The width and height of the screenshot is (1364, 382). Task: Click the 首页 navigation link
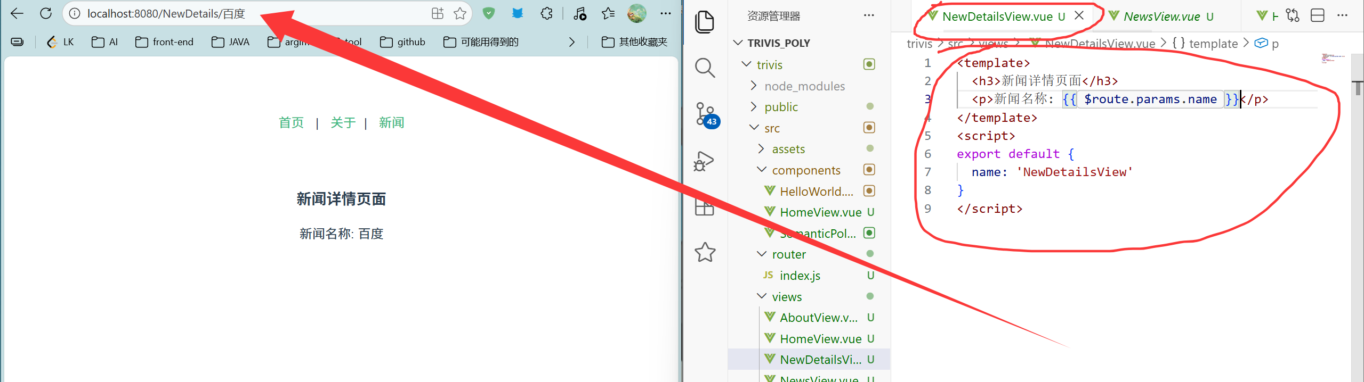point(291,123)
